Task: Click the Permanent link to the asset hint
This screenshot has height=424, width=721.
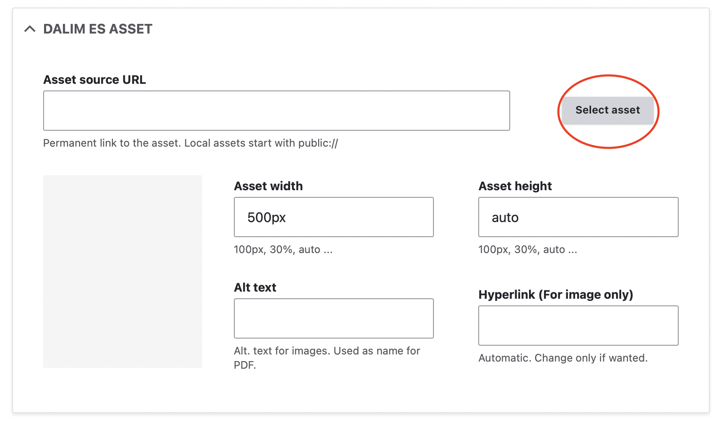Action: [191, 143]
